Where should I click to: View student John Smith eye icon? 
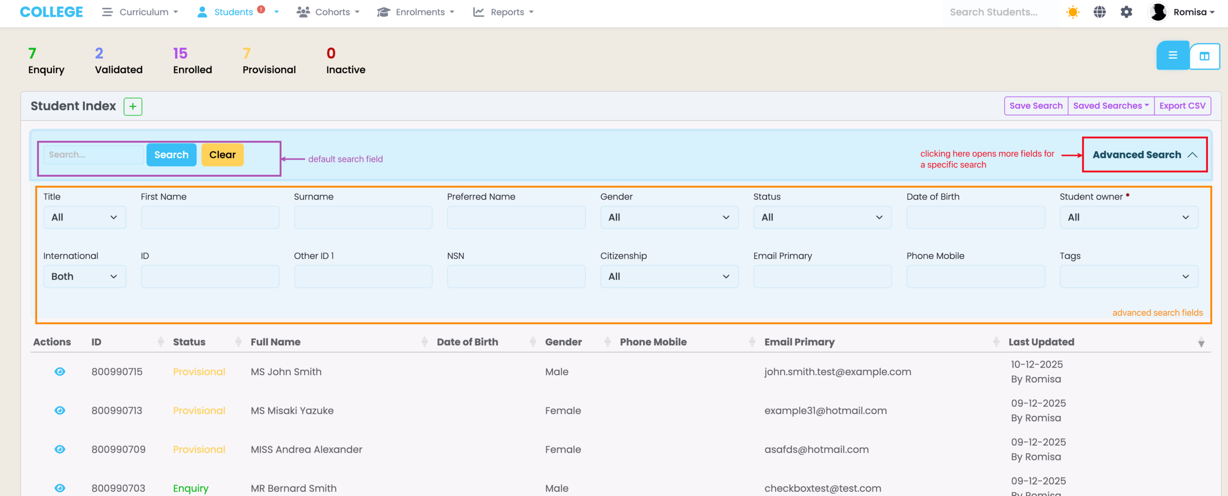coord(60,372)
